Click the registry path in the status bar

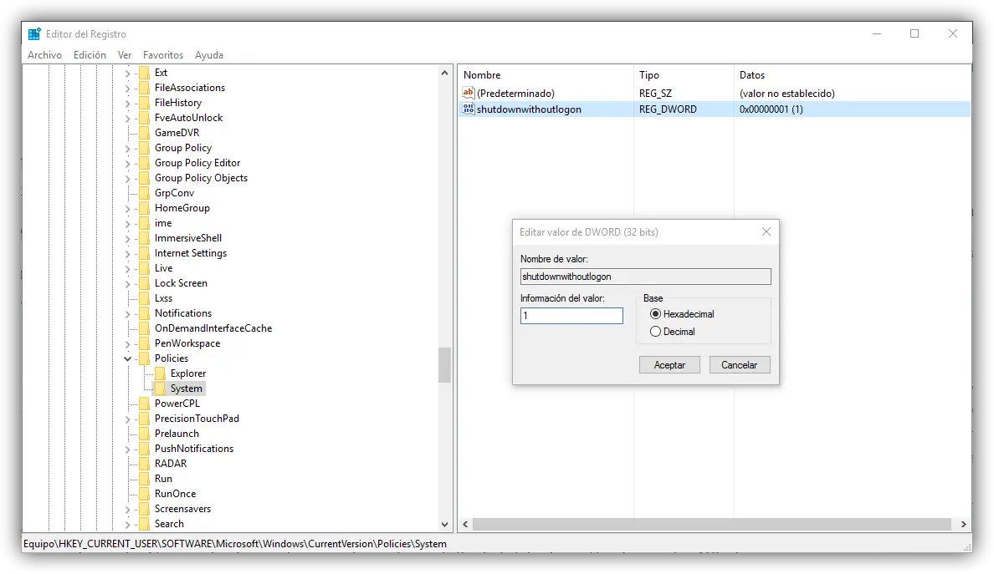pos(235,544)
